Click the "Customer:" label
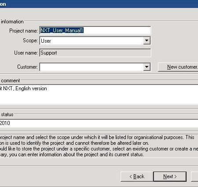Screen dimensions: 198x187 [27, 67]
